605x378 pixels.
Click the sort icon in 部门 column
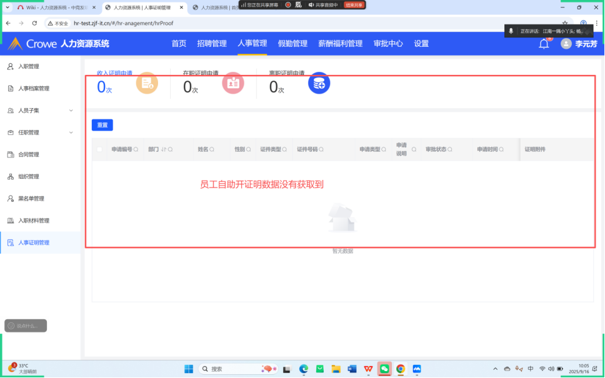point(164,149)
